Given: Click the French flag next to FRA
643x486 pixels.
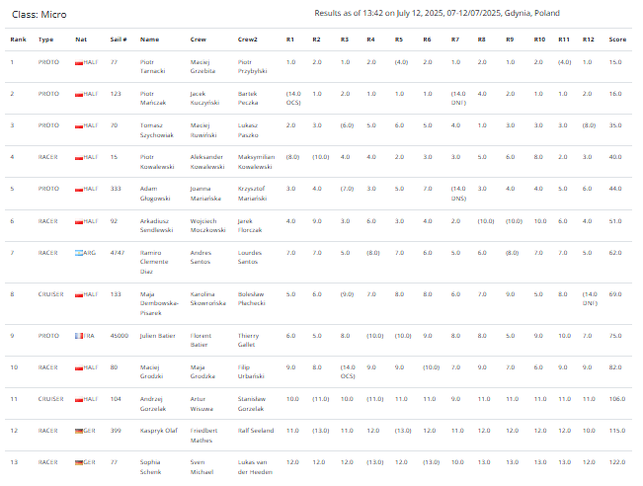Looking at the screenshot, I should (79, 336).
